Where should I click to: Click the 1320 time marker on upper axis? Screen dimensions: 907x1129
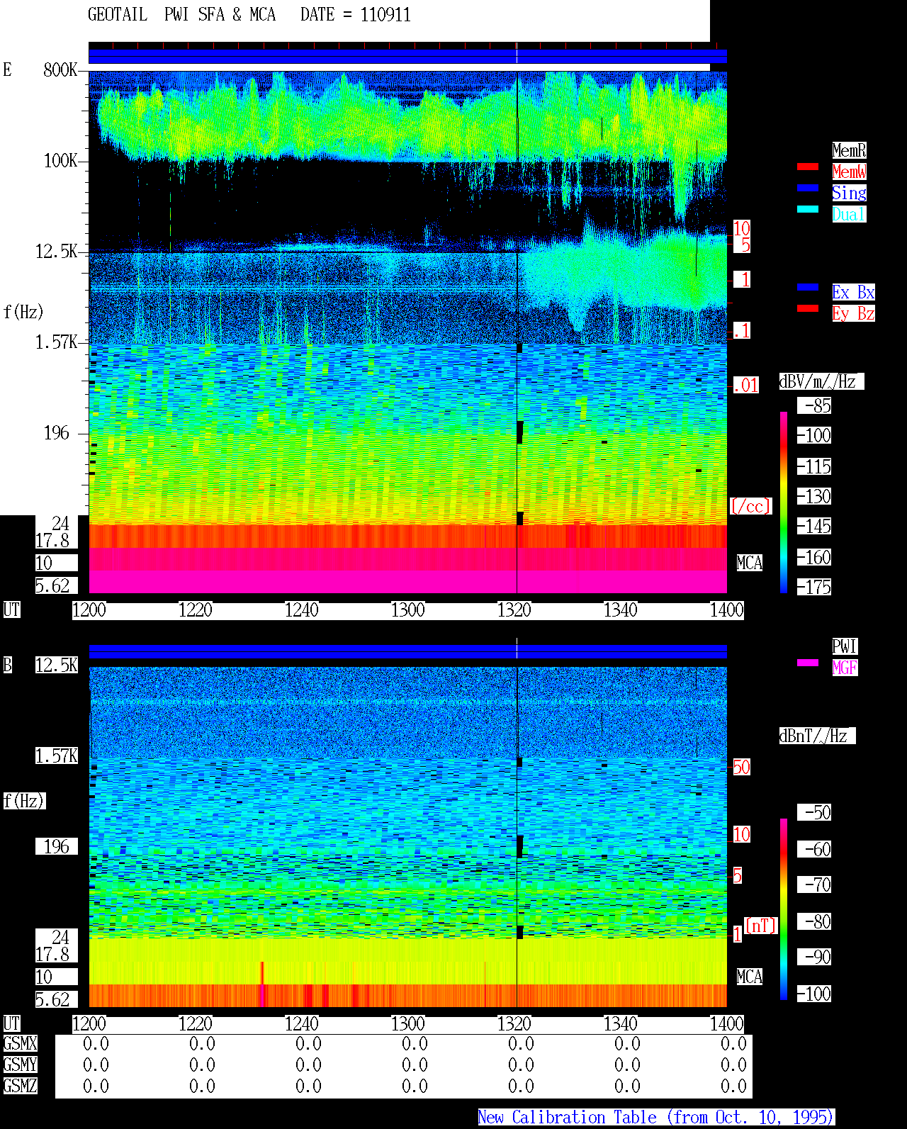(514, 610)
